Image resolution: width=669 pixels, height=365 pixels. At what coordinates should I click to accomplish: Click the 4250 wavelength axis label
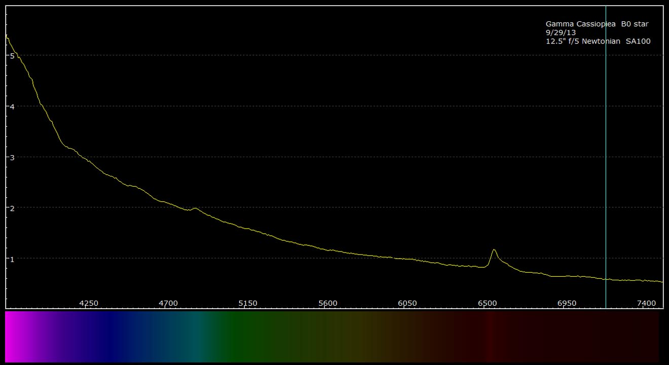89,303
